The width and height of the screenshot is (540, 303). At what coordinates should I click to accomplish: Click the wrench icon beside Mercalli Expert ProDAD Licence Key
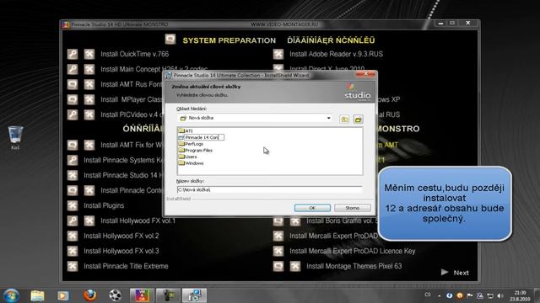point(278,251)
